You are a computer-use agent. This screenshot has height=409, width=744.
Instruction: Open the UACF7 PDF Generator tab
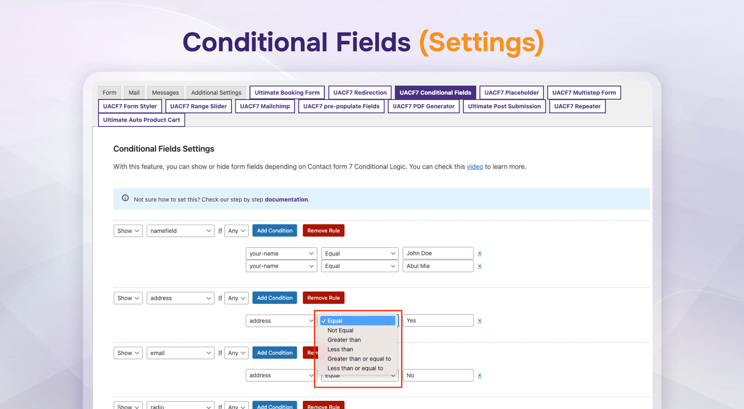click(x=424, y=106)
